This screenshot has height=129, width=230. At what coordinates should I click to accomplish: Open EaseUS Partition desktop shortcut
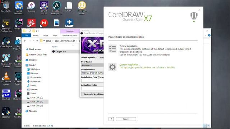tap(19, 8)
